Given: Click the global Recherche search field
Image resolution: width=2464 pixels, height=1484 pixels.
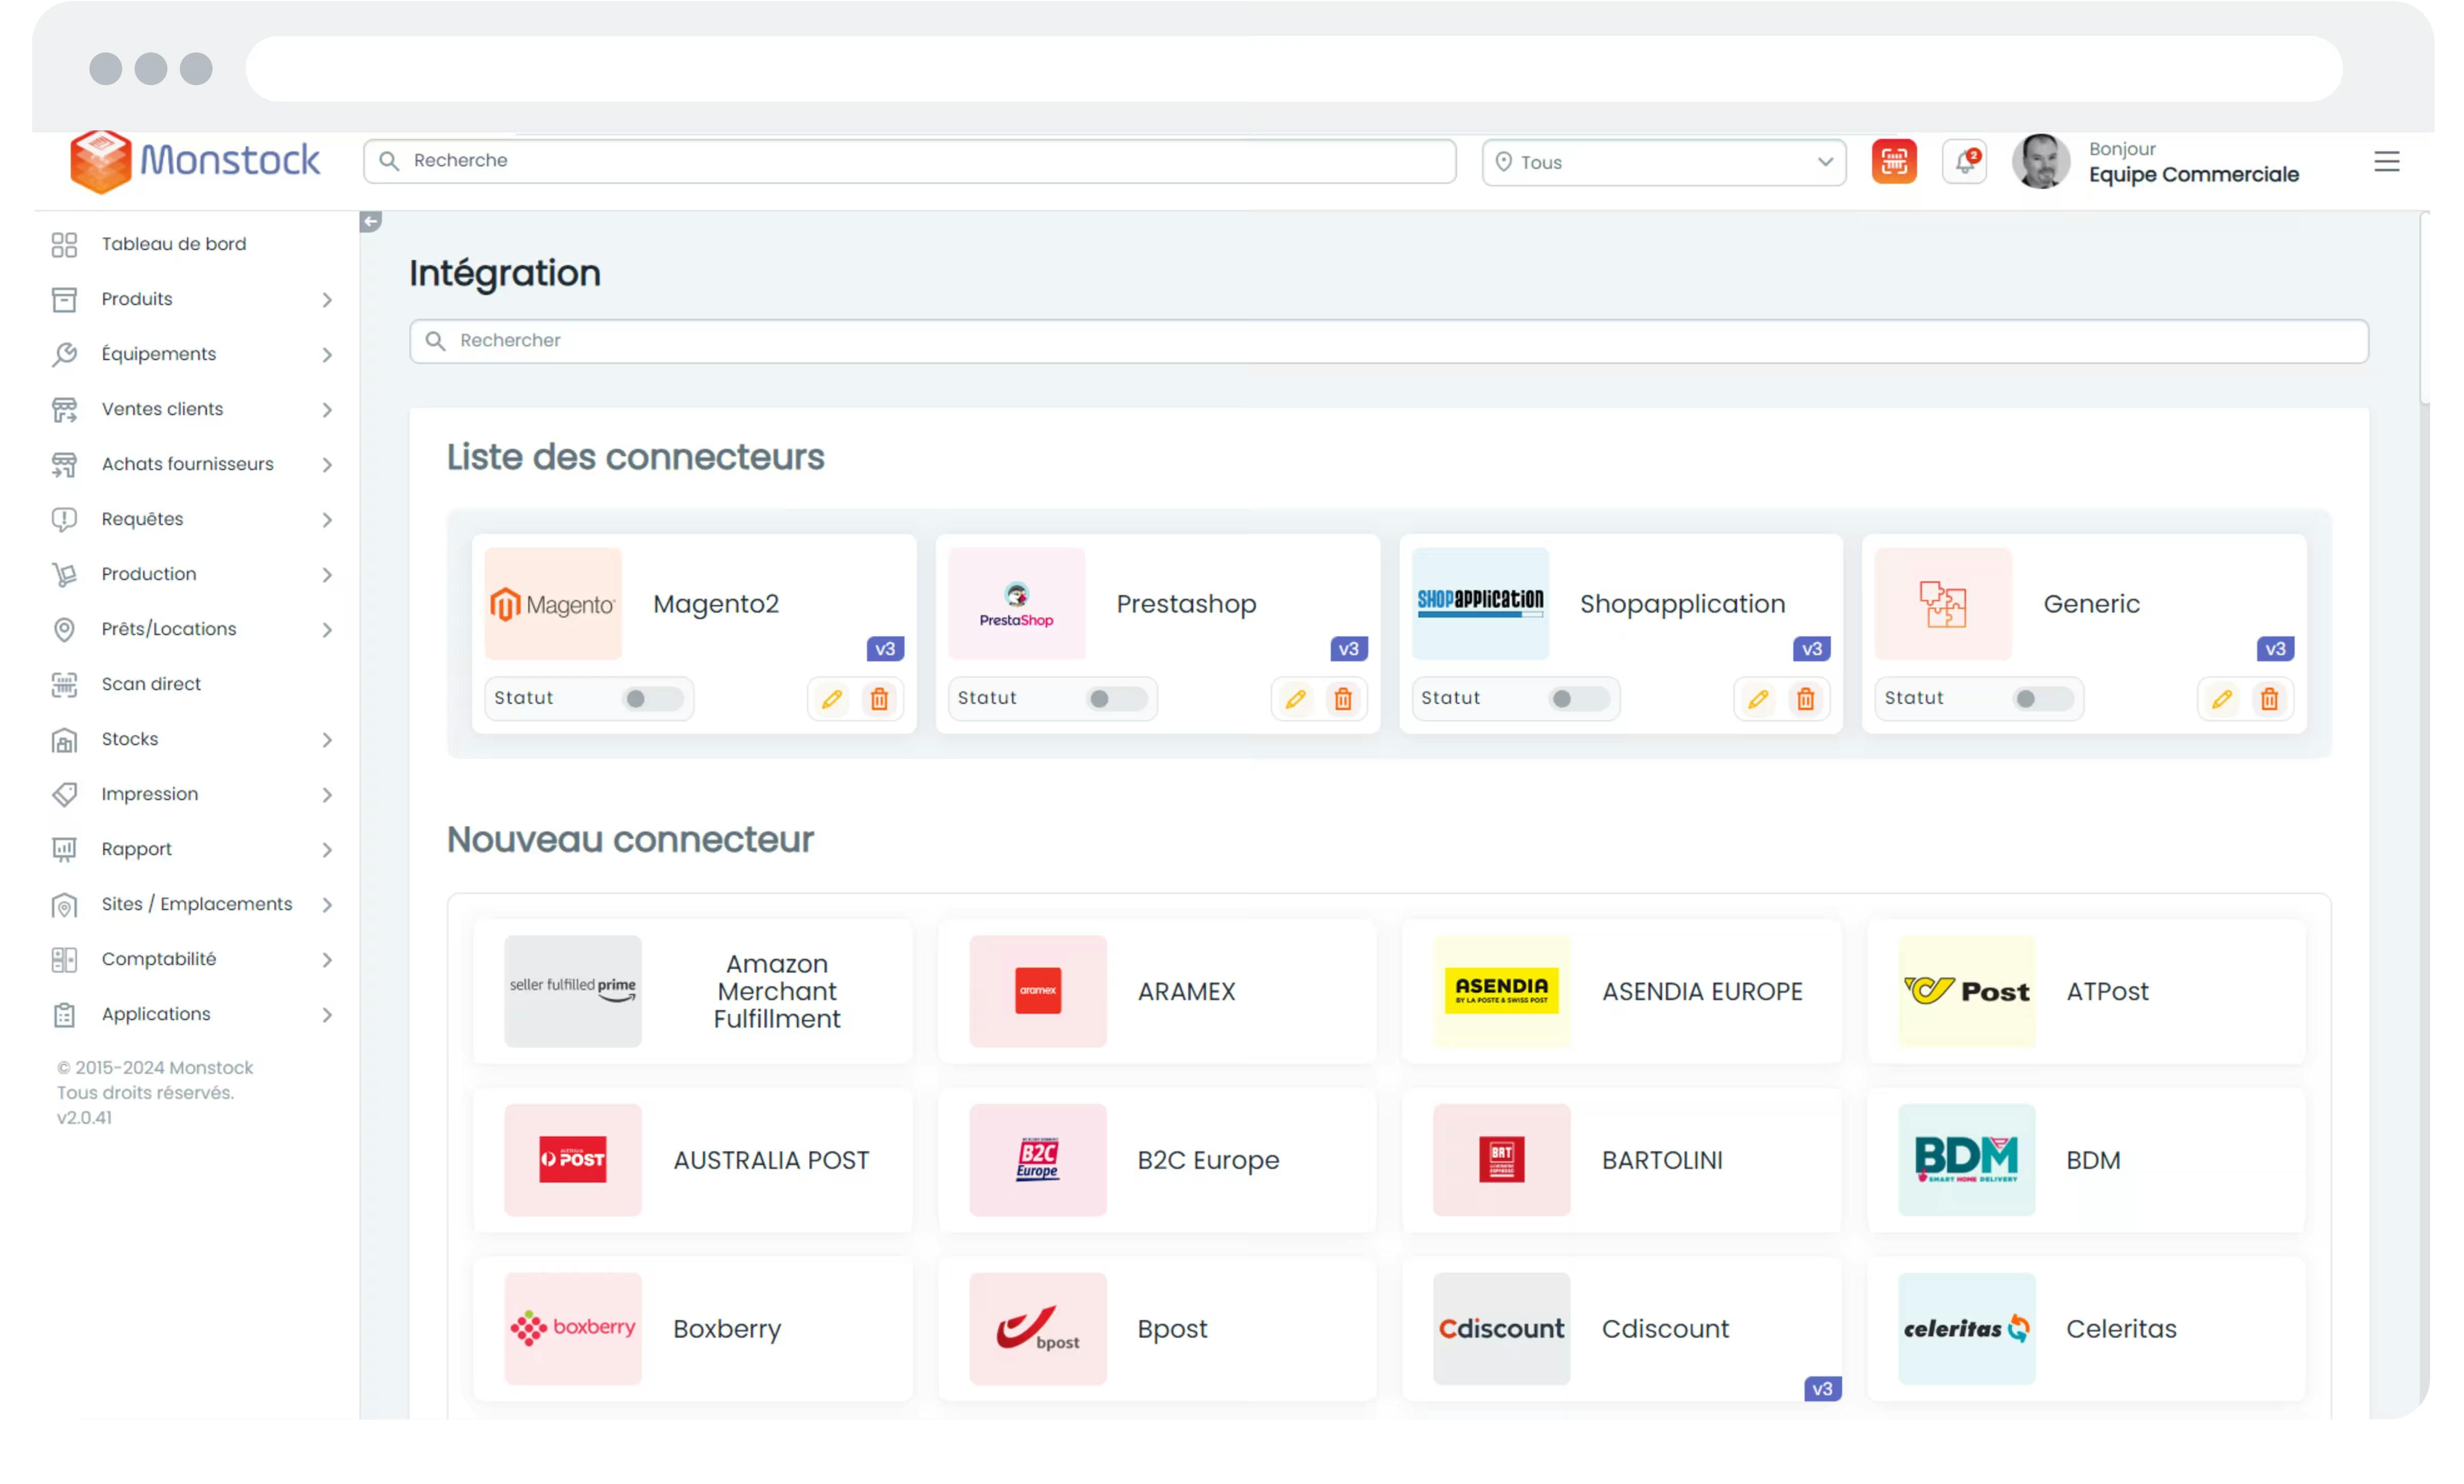Looking at the screenshot, I should pyautogui.click(x=909, y=161).
